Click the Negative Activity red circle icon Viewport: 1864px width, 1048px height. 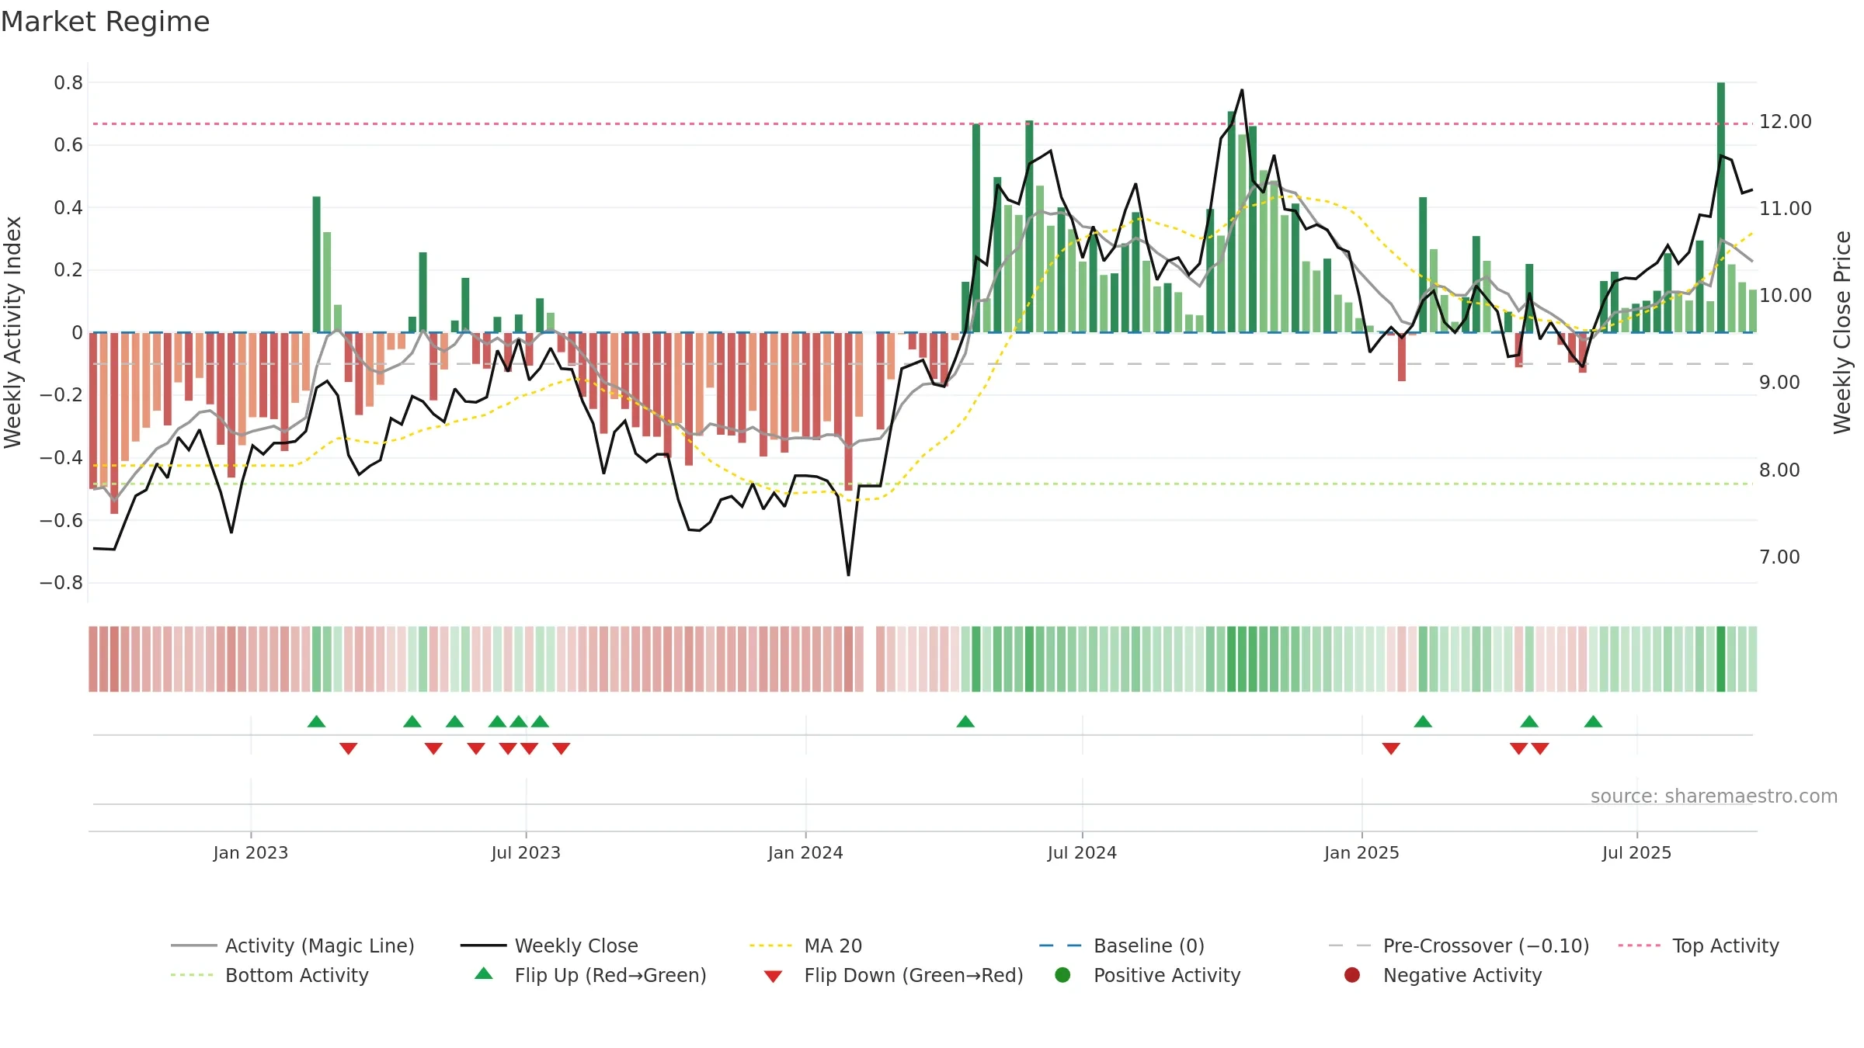point(1352,975)
